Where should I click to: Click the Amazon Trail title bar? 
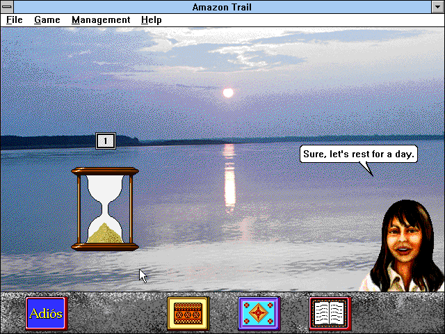tap(222, 7)
